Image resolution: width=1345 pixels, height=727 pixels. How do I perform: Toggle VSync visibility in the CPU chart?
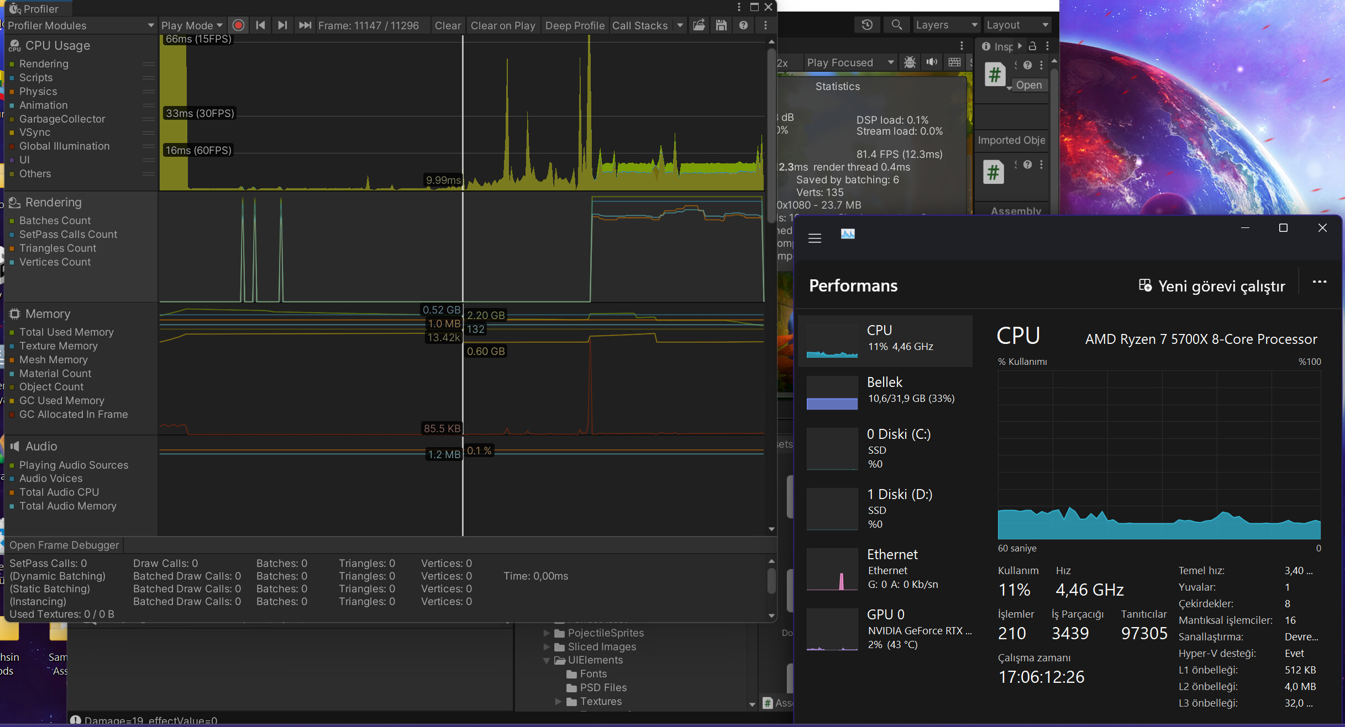click(35, 132)
